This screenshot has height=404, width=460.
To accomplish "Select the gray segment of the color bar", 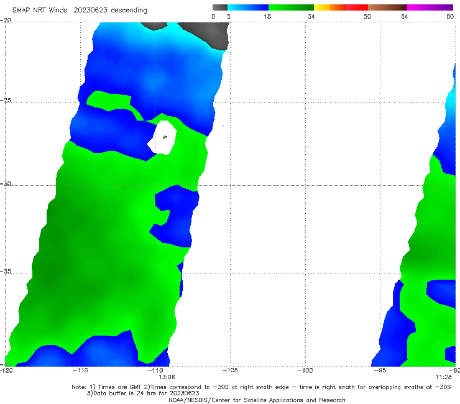I will tap(220, 7).
